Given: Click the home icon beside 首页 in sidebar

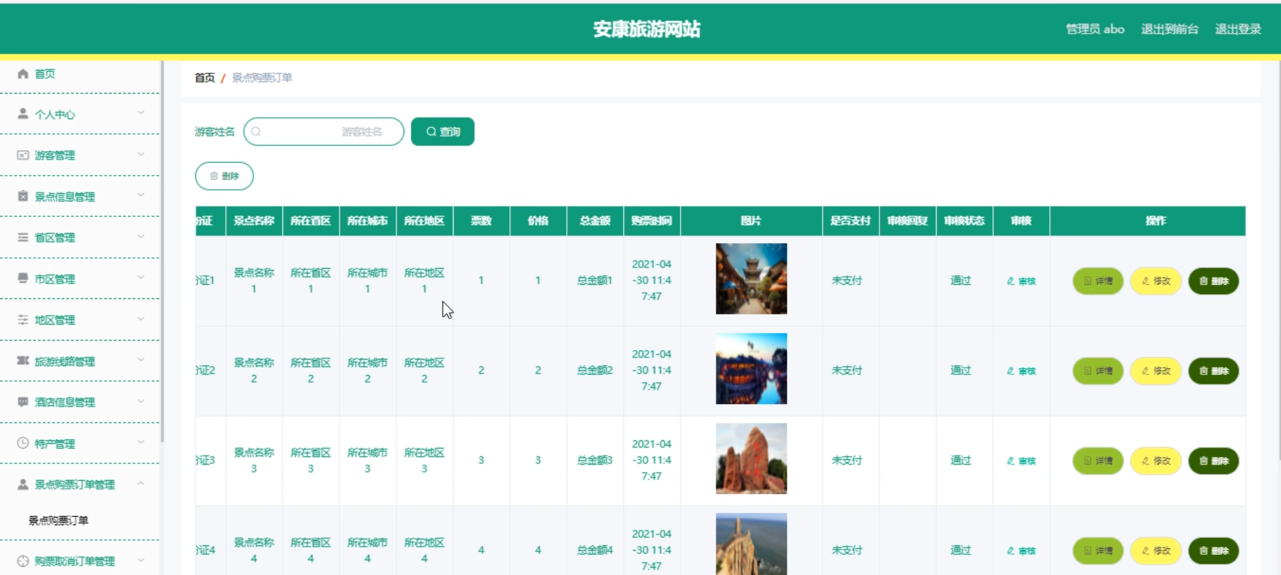Looking at the screenshot, I should point(23,73).
